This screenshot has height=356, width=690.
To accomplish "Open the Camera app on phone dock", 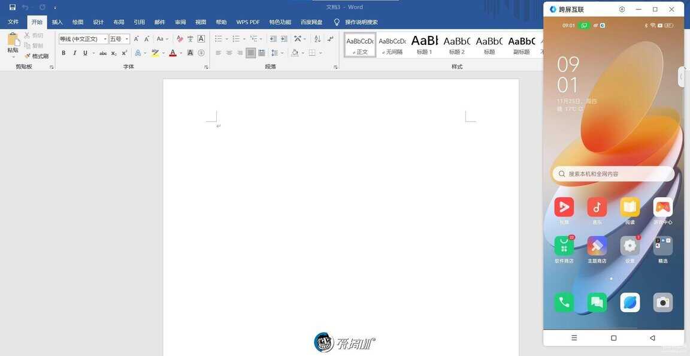I will tap(662, 302).
